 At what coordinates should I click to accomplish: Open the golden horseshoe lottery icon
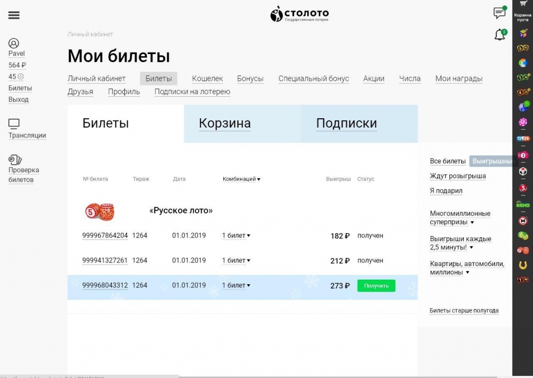[x=523, y=265]
